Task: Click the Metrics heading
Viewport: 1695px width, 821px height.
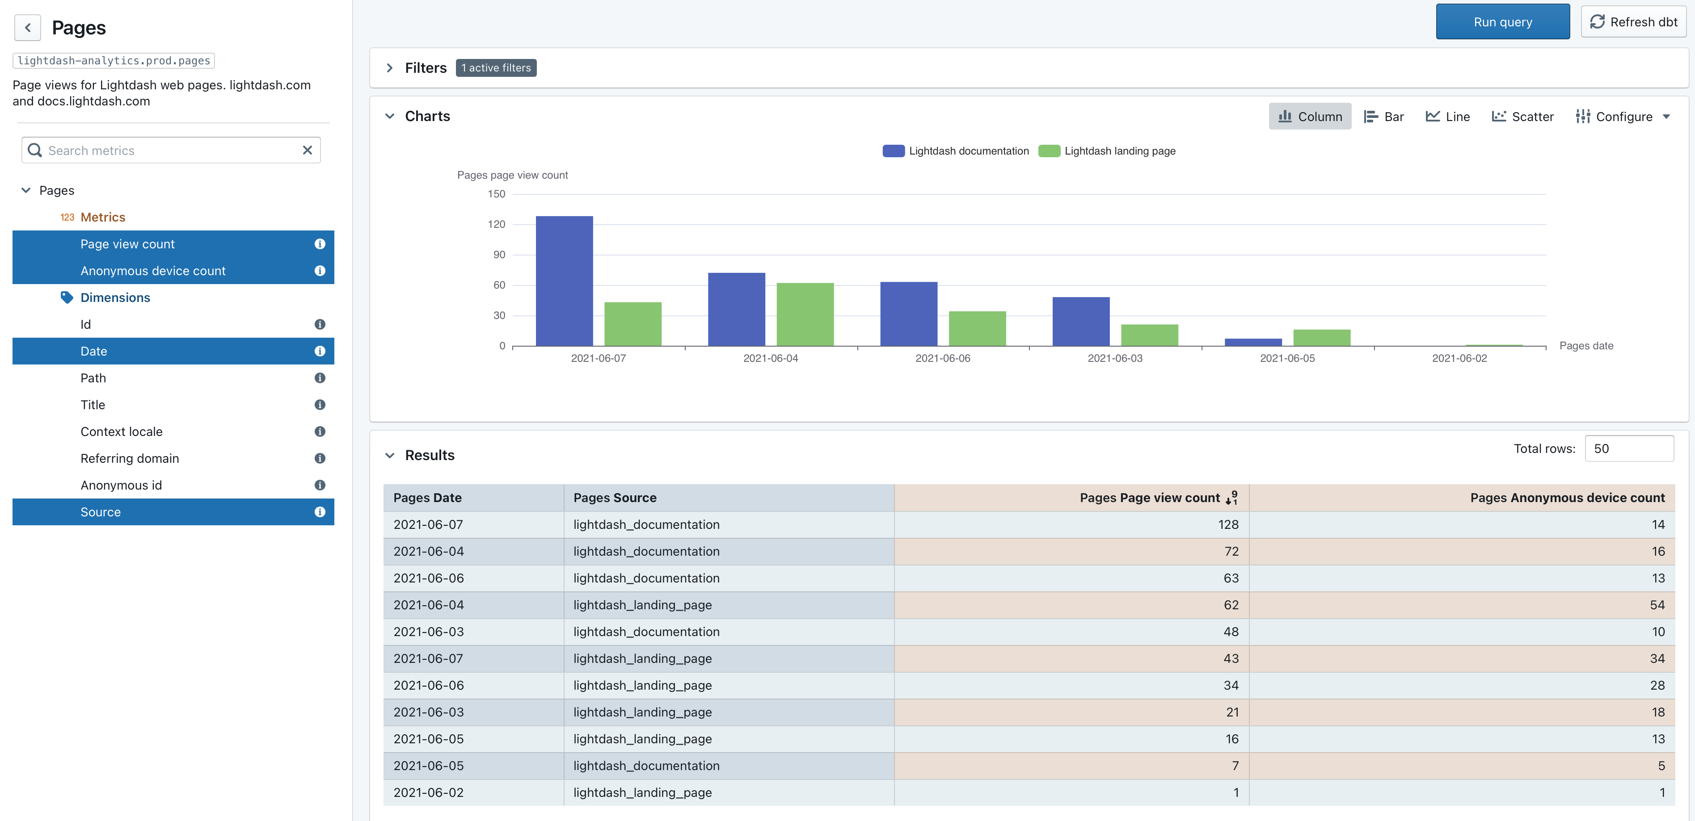Action: pos(103,217)
